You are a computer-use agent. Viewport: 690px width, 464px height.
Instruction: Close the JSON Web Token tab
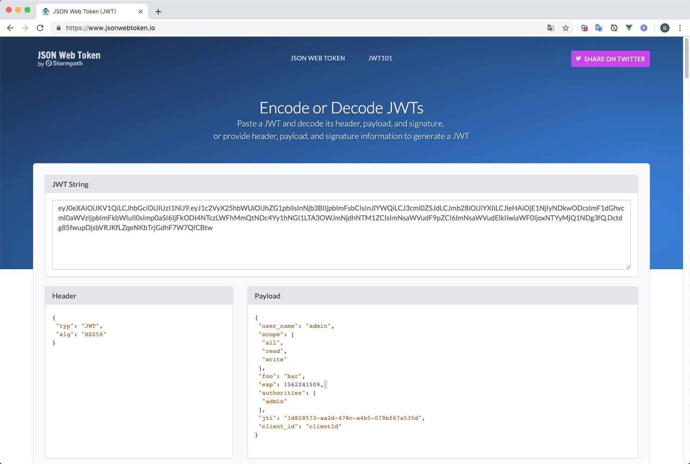[141, 12]
